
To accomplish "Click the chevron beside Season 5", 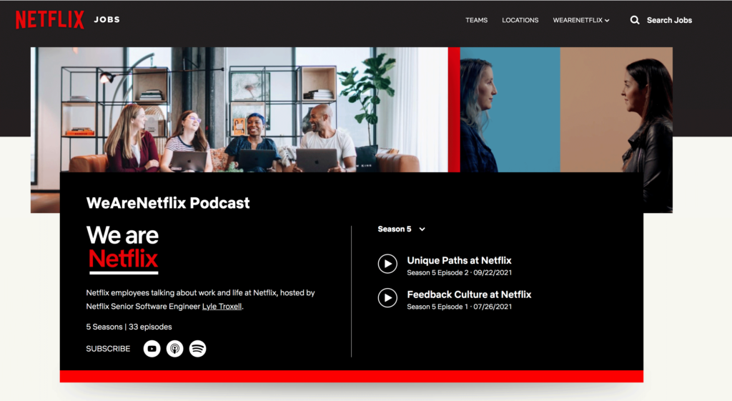I will coord(422,229).
